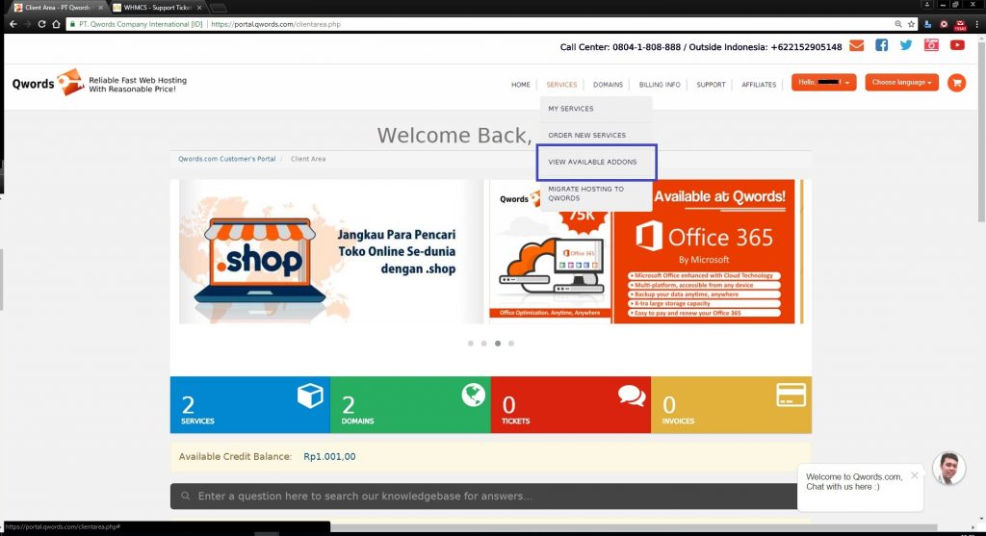Click the knowledgebase search field

[x=491, y=497]
